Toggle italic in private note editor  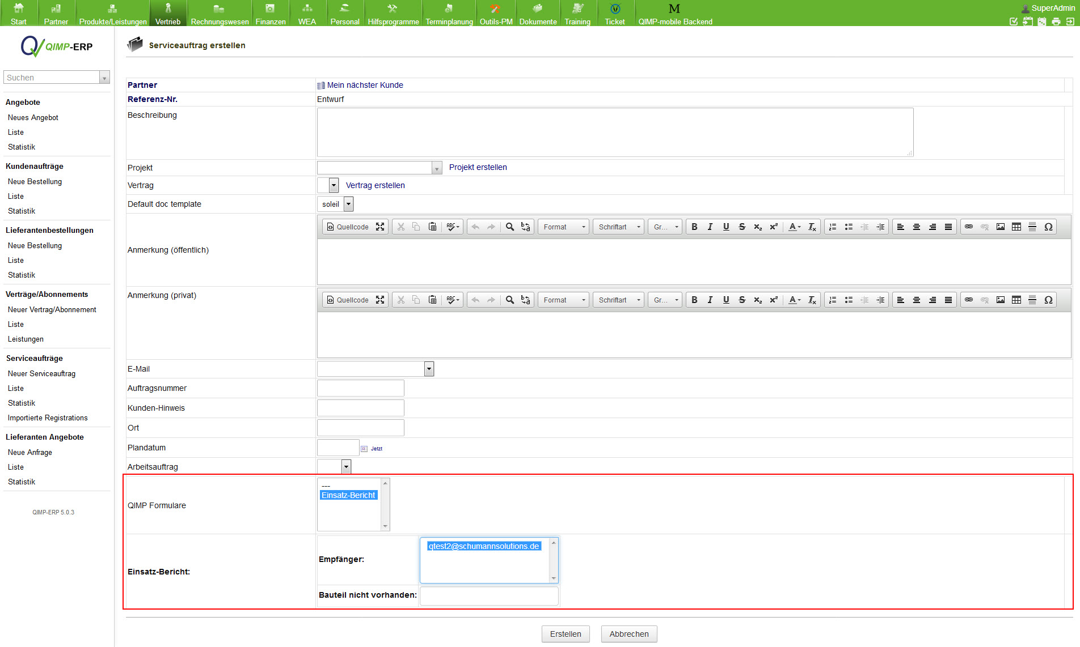[710, 300]
